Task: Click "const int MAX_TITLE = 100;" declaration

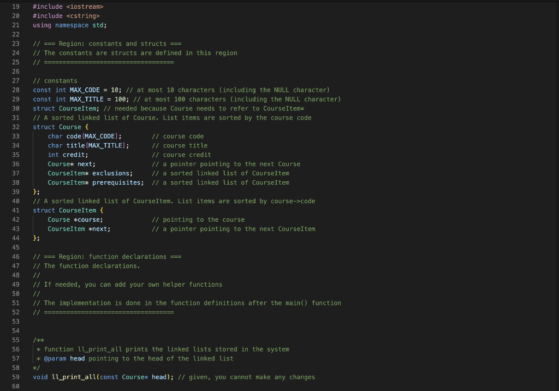Action: pyautogui.click(x=81, y=99)
